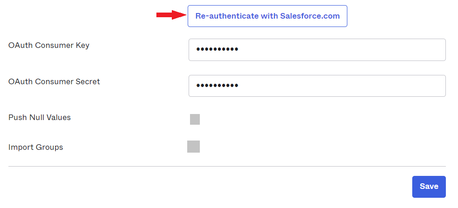Click the word Groups in the checkbox label
Screen dimensions: 458x208
coord(50,147)
